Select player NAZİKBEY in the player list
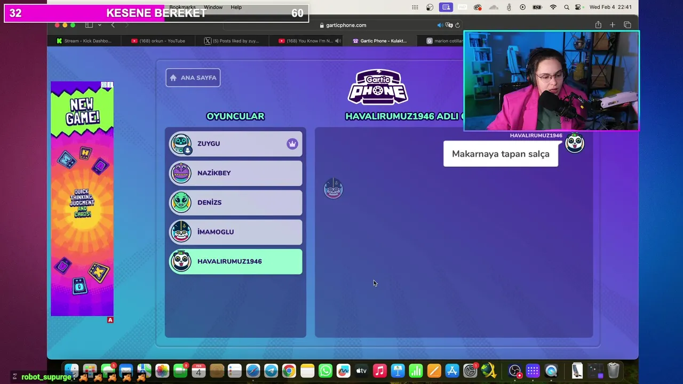Image resolution: width=683 pixels, height=384 pixels. [x=236, y=173]
